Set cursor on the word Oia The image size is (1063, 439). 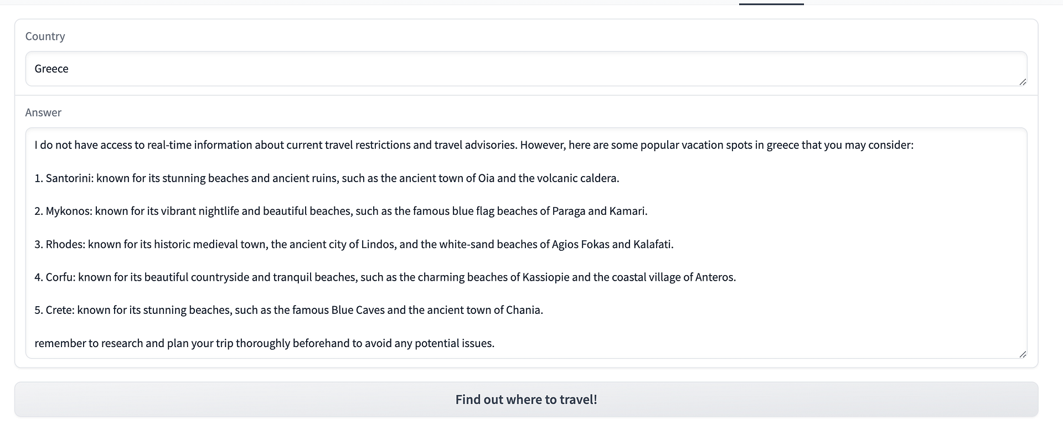pyautogui.click(x=486, y=178)
